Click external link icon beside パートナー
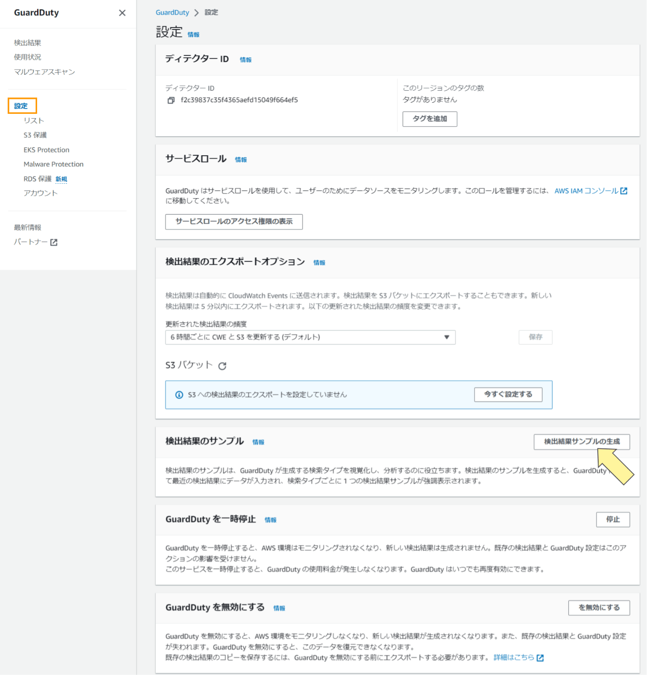 (54, 243)
